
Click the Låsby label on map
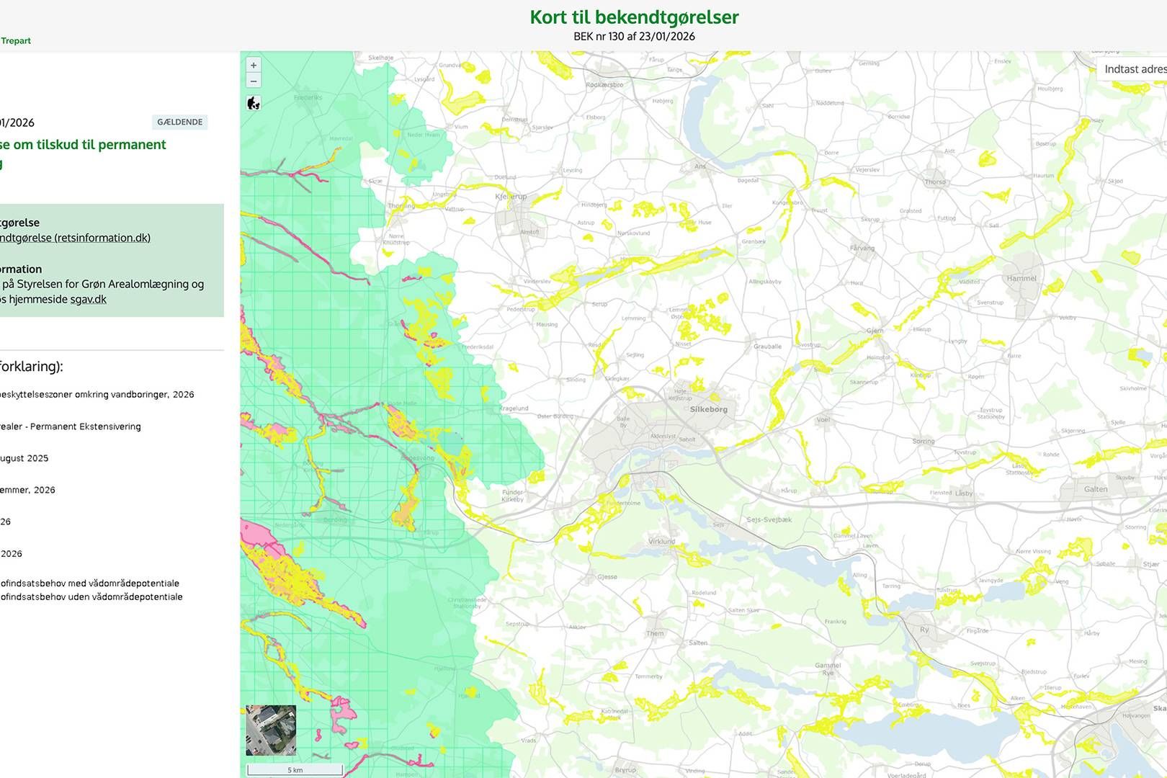coord(964,493)
